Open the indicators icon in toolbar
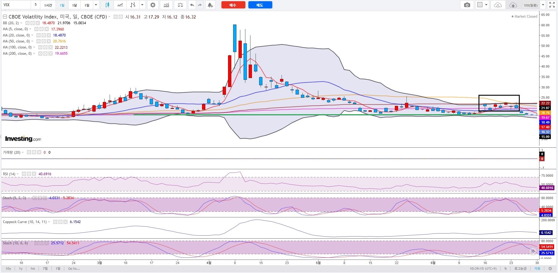The image size is (558, 273). tap(166, 5)
